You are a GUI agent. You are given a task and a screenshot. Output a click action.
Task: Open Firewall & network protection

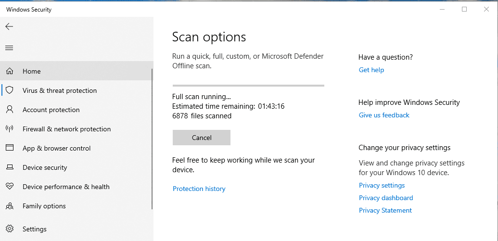pyautogui.click(x=76, y=129)
